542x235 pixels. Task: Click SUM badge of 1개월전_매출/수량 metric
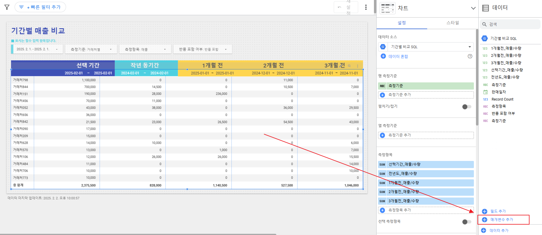382,183
